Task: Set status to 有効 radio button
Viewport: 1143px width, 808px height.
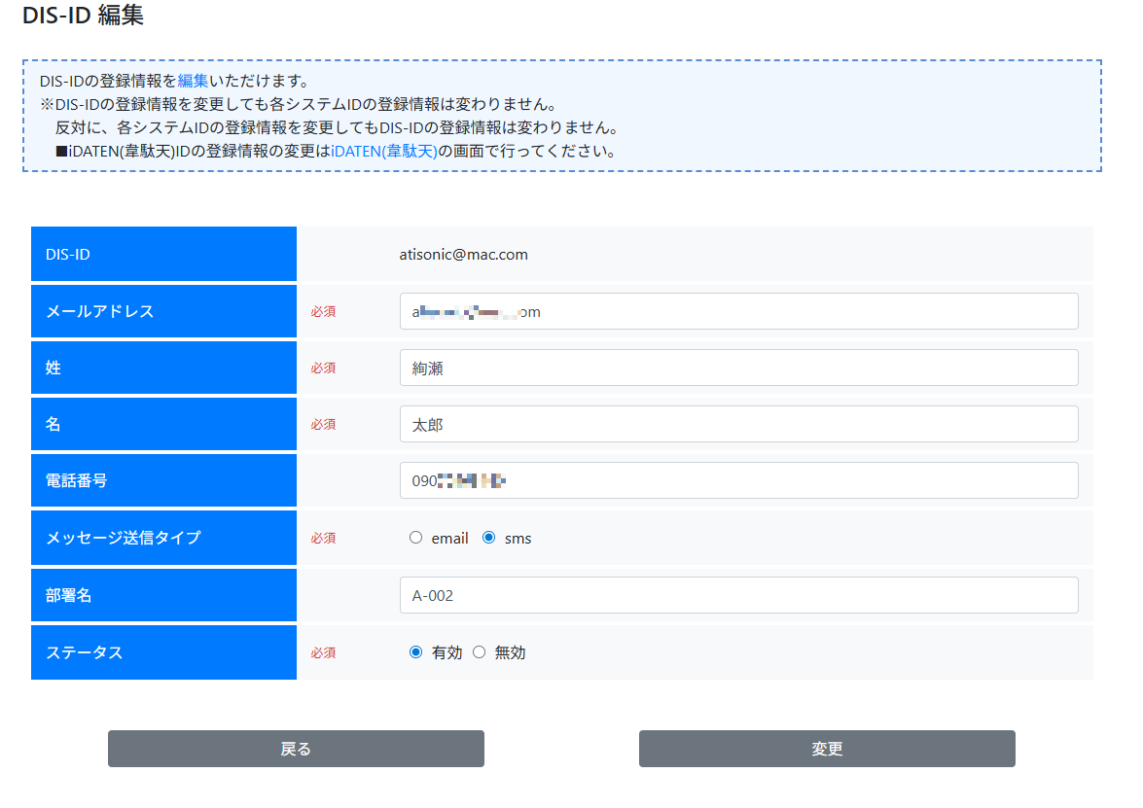Action: pyautogui.click(x=416, y=652)
